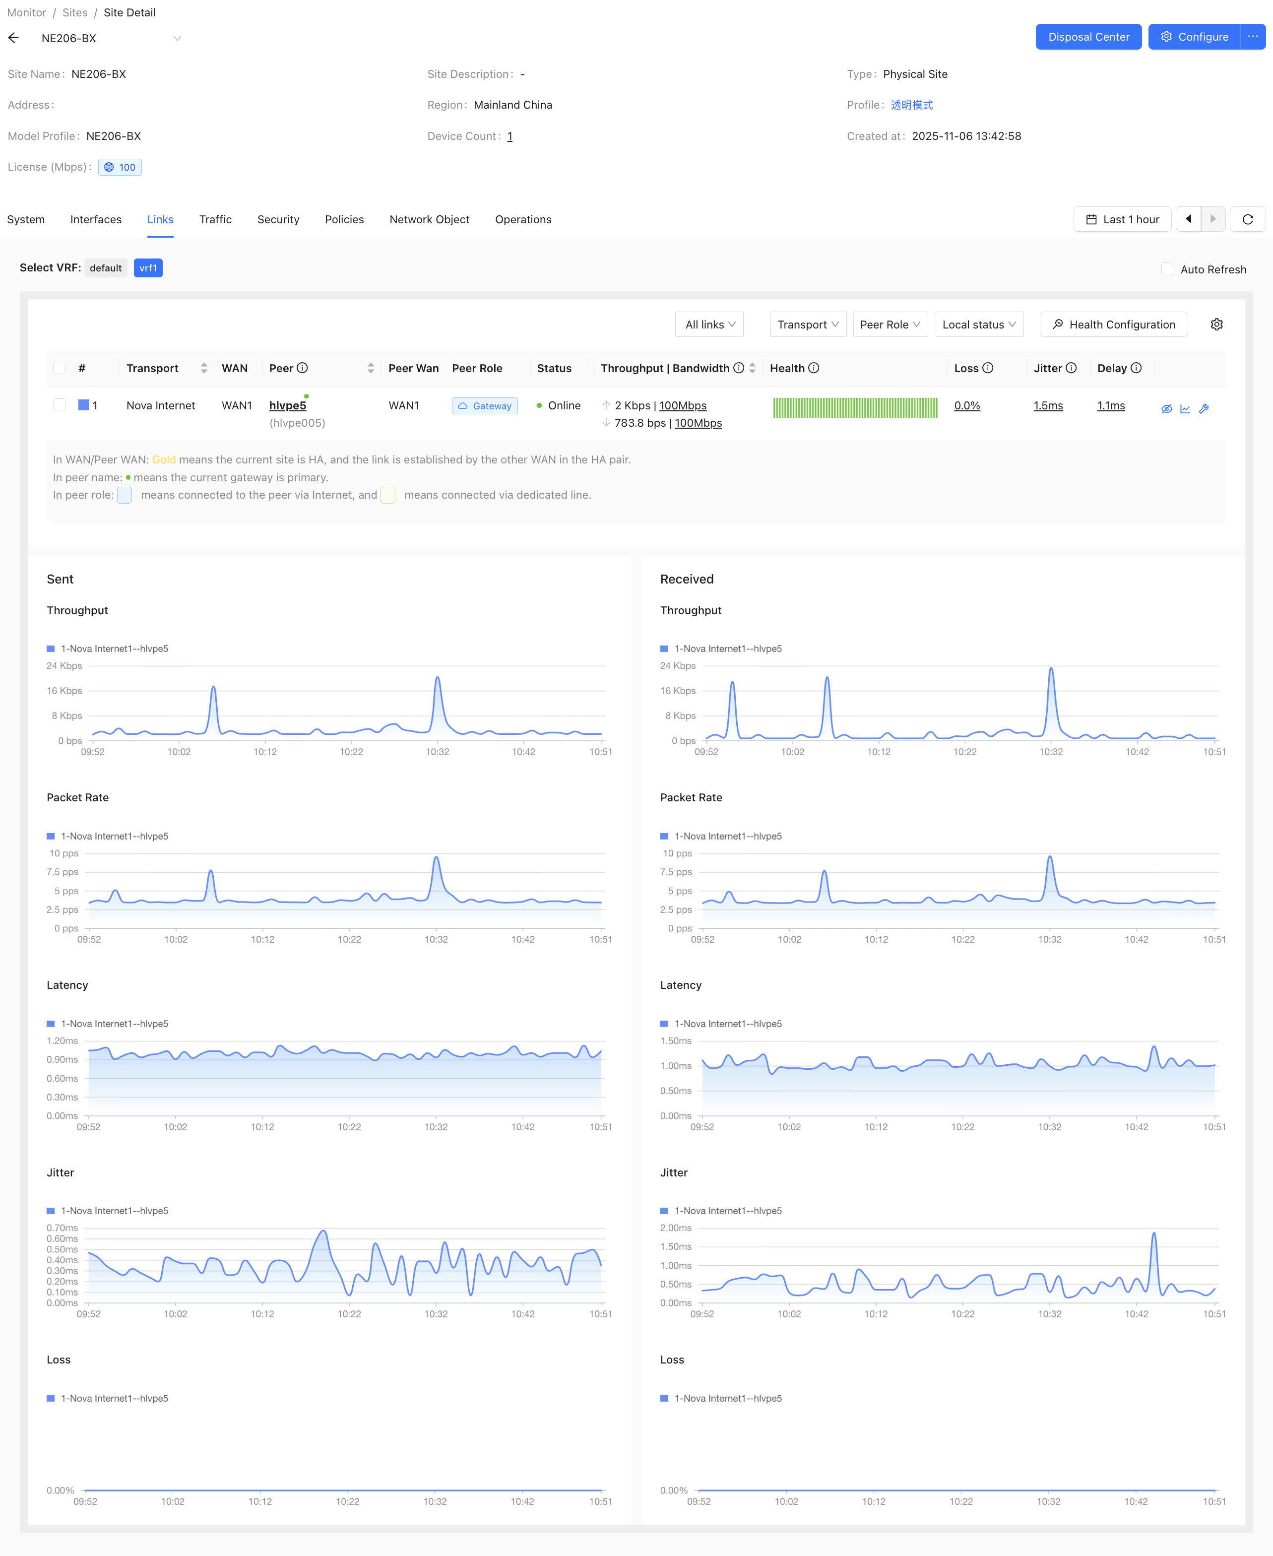
Task: Open chart view for hlvpe5 link
Action: [x=1185, y=409]
